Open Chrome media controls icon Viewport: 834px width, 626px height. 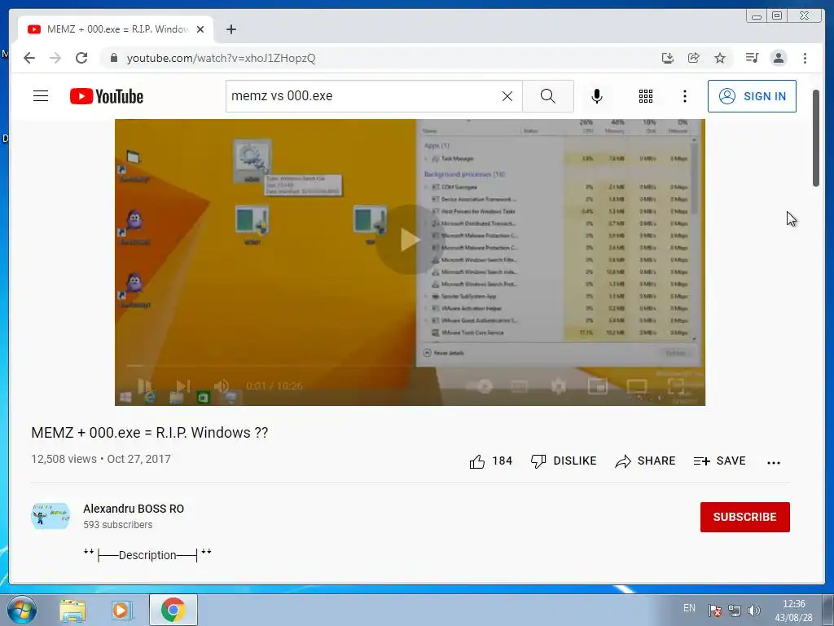[x=752, y=58]
